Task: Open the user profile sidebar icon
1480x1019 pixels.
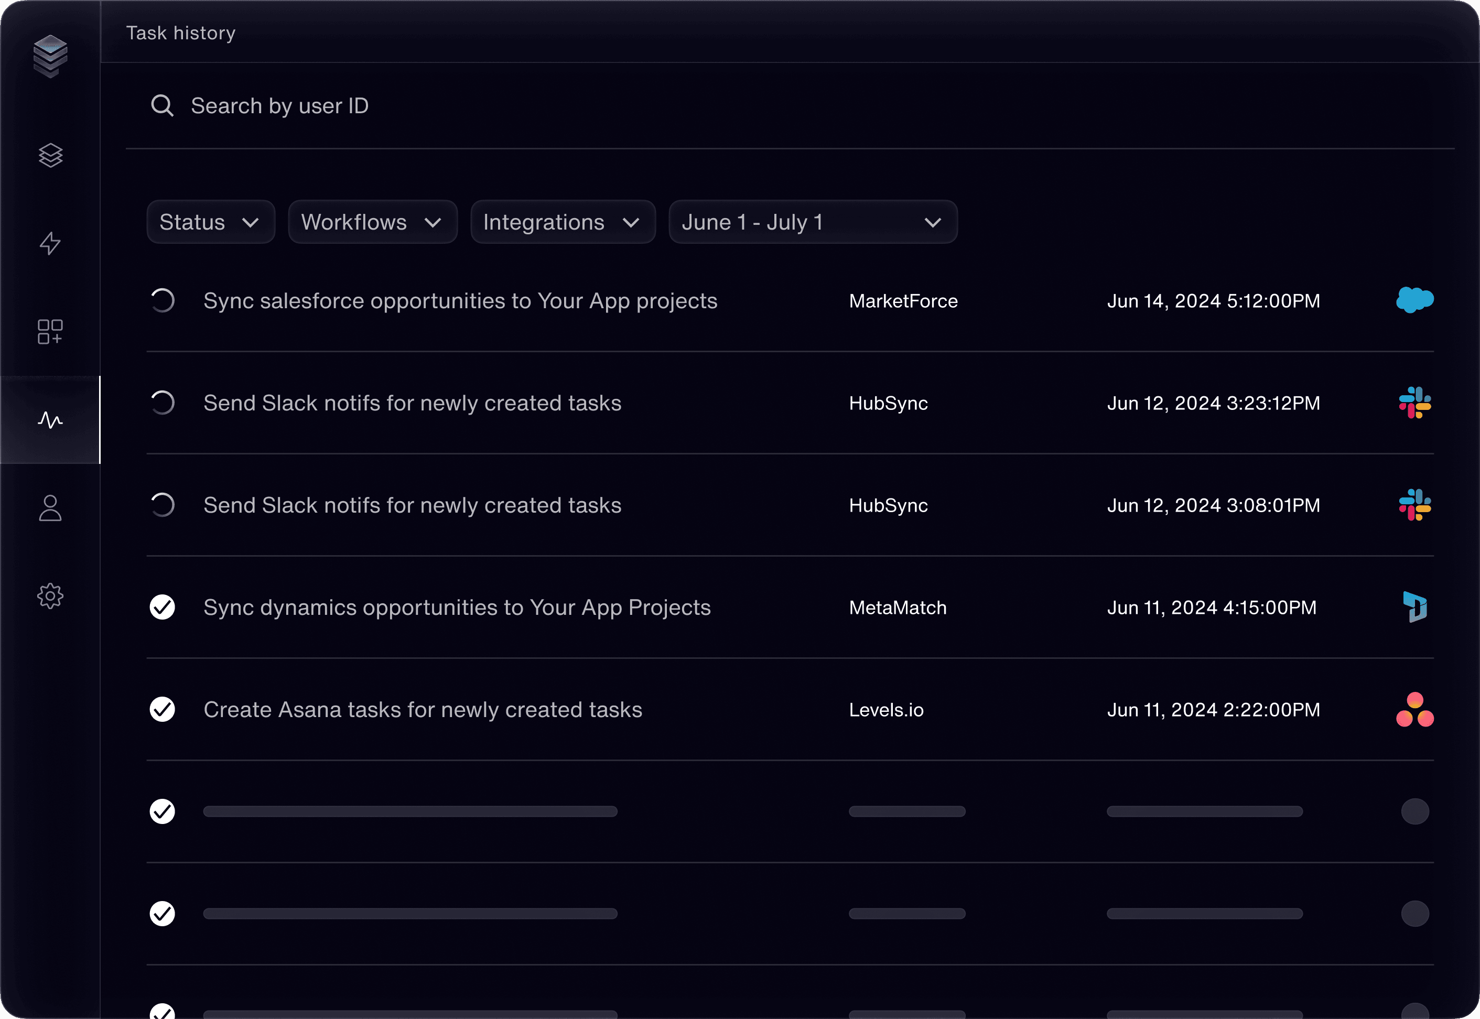Action: point(50,508)
